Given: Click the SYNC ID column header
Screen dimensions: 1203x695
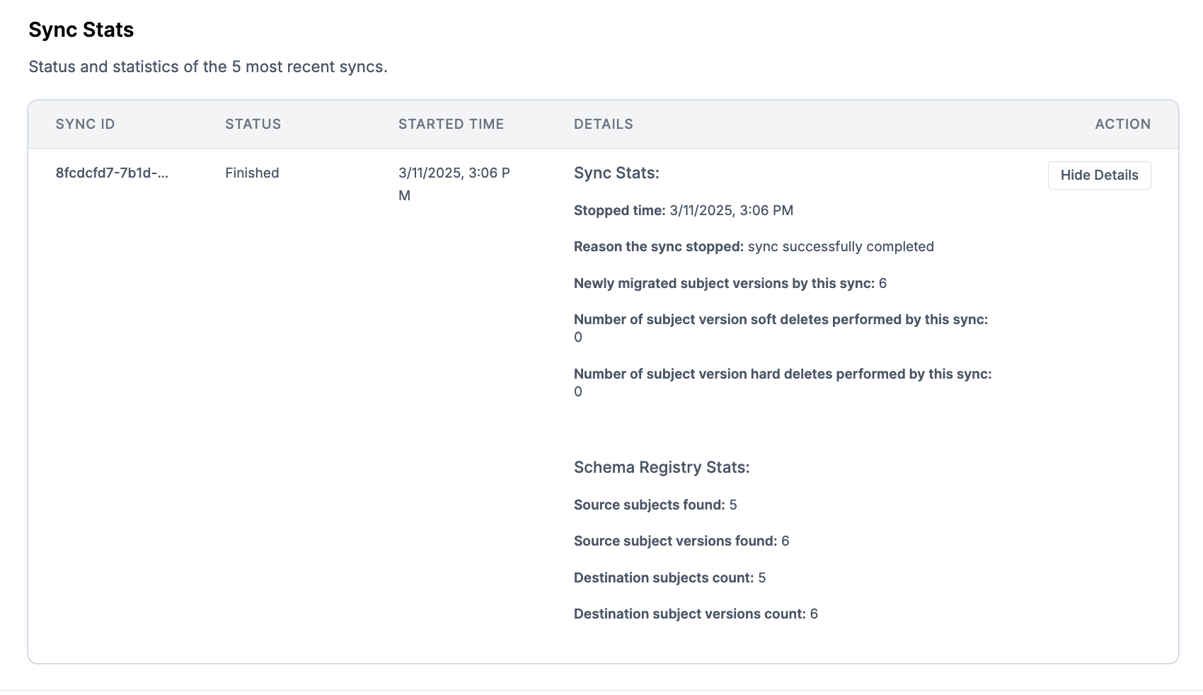Looking at the screenshot, I should click(x=85, y=124).
